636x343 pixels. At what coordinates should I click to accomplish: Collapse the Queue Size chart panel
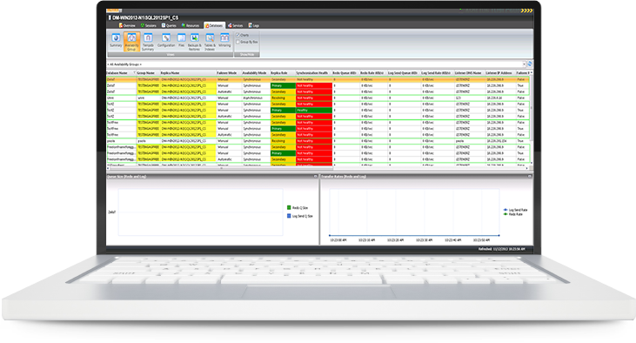[316, 176]
